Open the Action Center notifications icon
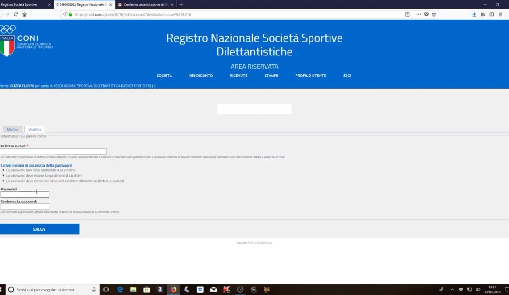The height and width of the screenshot is (295, 509). 506,290
